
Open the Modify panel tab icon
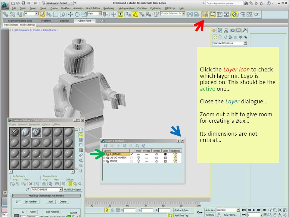(x=220, y=30)
